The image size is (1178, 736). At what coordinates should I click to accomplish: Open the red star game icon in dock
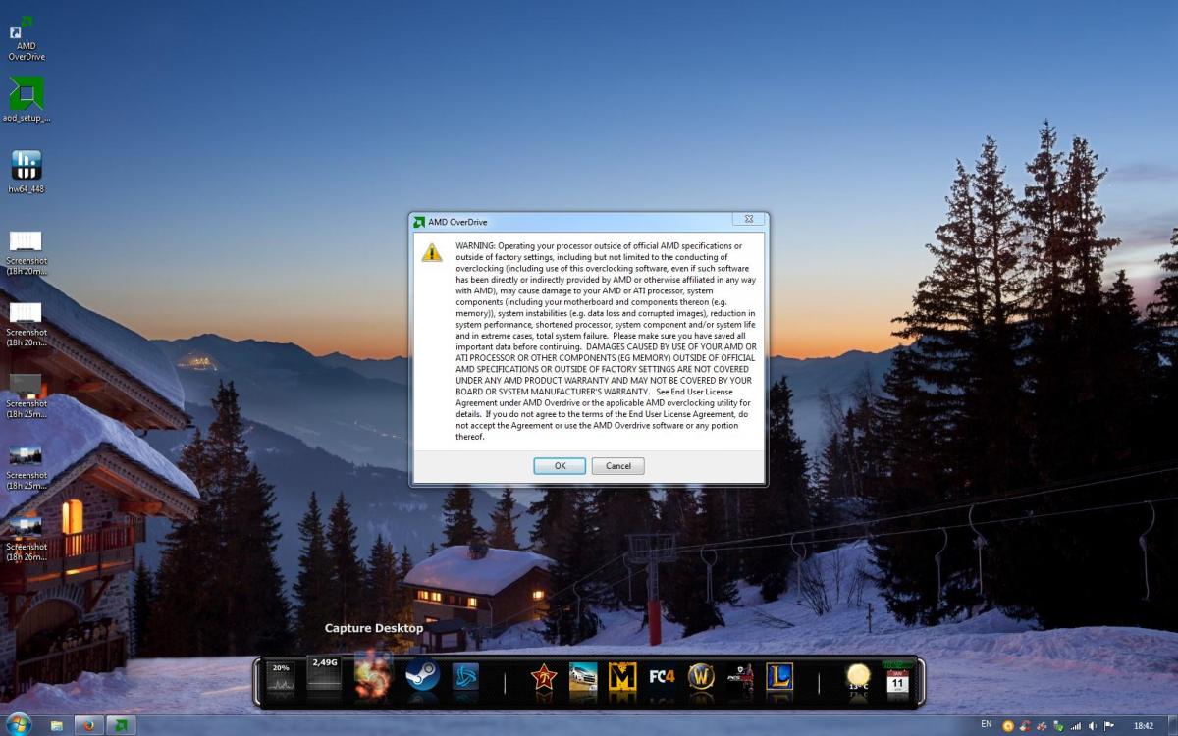click(x=544, y=678)
